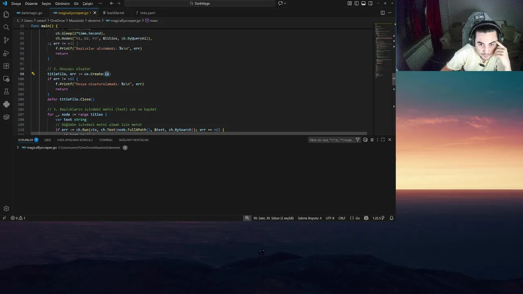Open the Copilot chat icon in title bar
This screenshot has width=523, height=294.
tap(280, 3)
